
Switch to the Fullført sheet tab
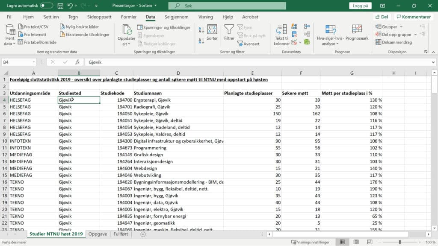pos(121,234)
